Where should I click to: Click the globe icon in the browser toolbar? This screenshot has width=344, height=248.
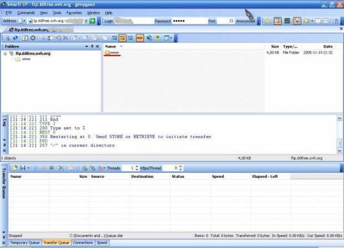(x=149, y=38)
